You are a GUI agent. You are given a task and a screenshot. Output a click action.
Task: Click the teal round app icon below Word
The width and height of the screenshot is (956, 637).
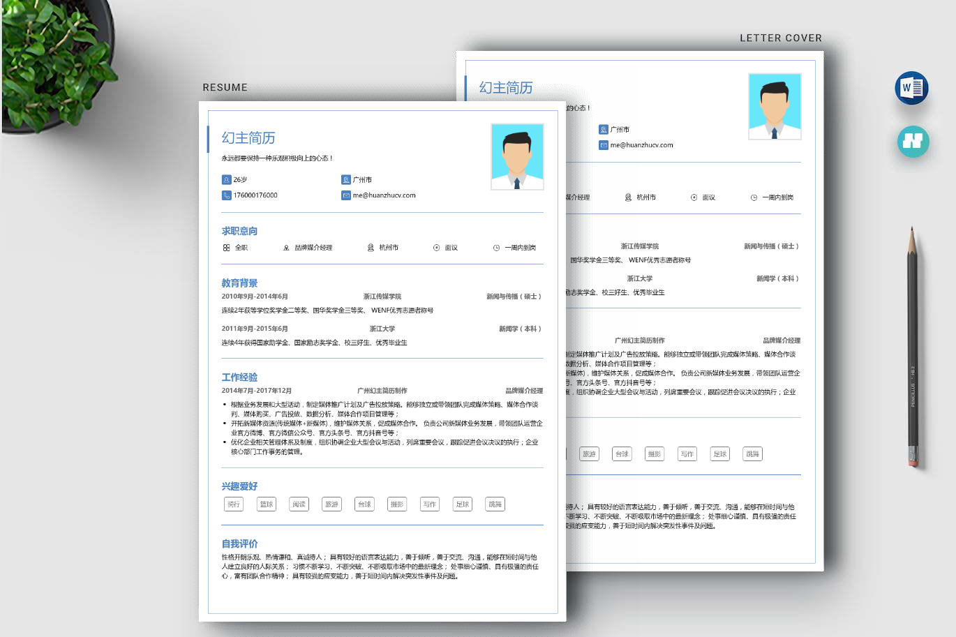(913, 141)
